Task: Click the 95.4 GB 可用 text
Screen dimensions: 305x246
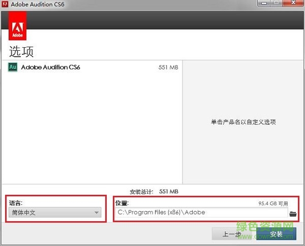Action: (273, 203)
